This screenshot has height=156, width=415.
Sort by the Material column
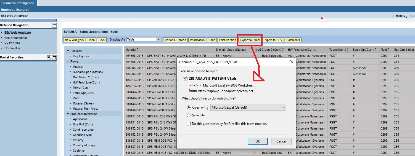[x=138, y=50]
